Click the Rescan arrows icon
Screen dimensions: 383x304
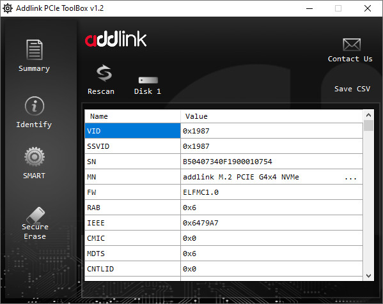(x=104, y=73)
